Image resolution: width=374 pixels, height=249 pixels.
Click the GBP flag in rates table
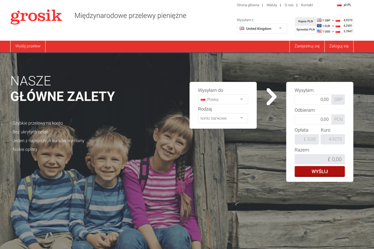coord(319,20)
